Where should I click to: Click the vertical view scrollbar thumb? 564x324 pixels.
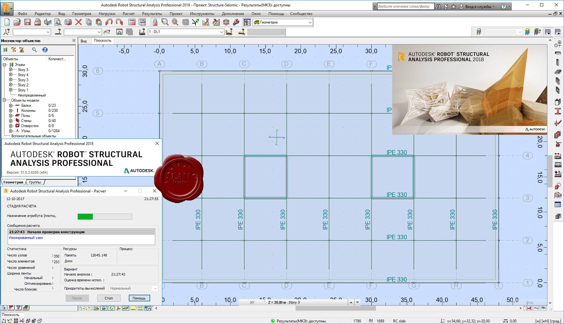click(x=550, y=171)
